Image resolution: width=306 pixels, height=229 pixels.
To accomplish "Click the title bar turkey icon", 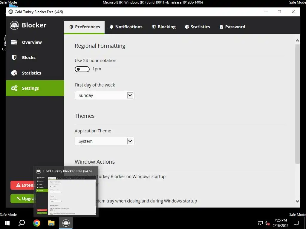I will pos(11,12).
